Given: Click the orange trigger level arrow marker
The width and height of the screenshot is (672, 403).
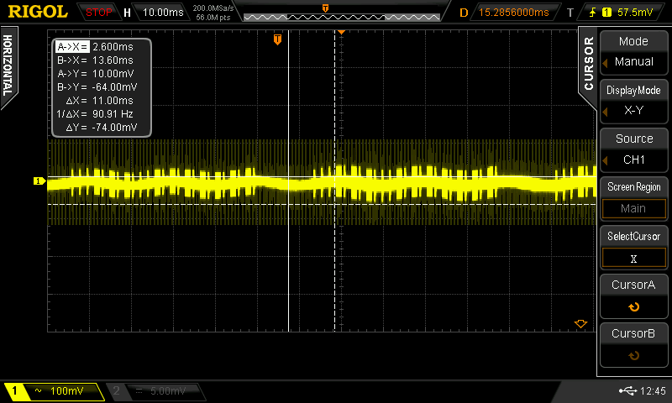Looking at the screenshot, I should tap(580, 324).
